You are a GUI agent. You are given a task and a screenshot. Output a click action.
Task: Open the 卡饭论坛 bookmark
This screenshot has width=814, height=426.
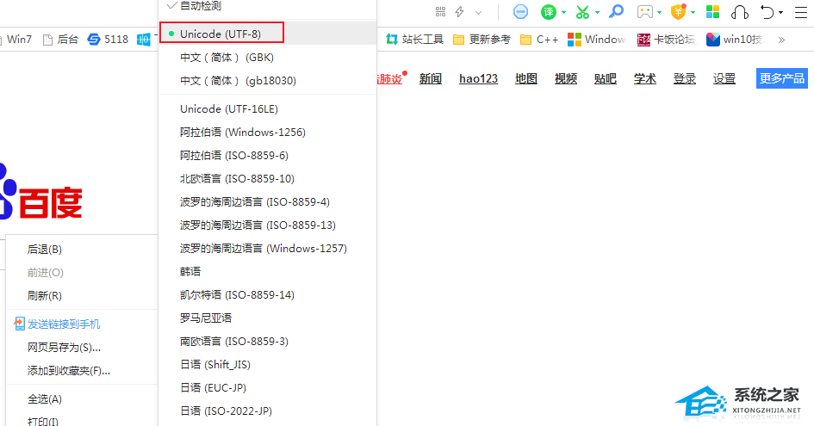coord(666,40)
